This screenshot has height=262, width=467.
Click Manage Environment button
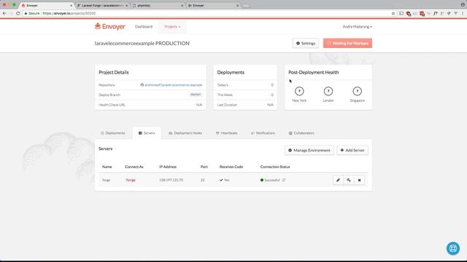click(x=309, y=151)
